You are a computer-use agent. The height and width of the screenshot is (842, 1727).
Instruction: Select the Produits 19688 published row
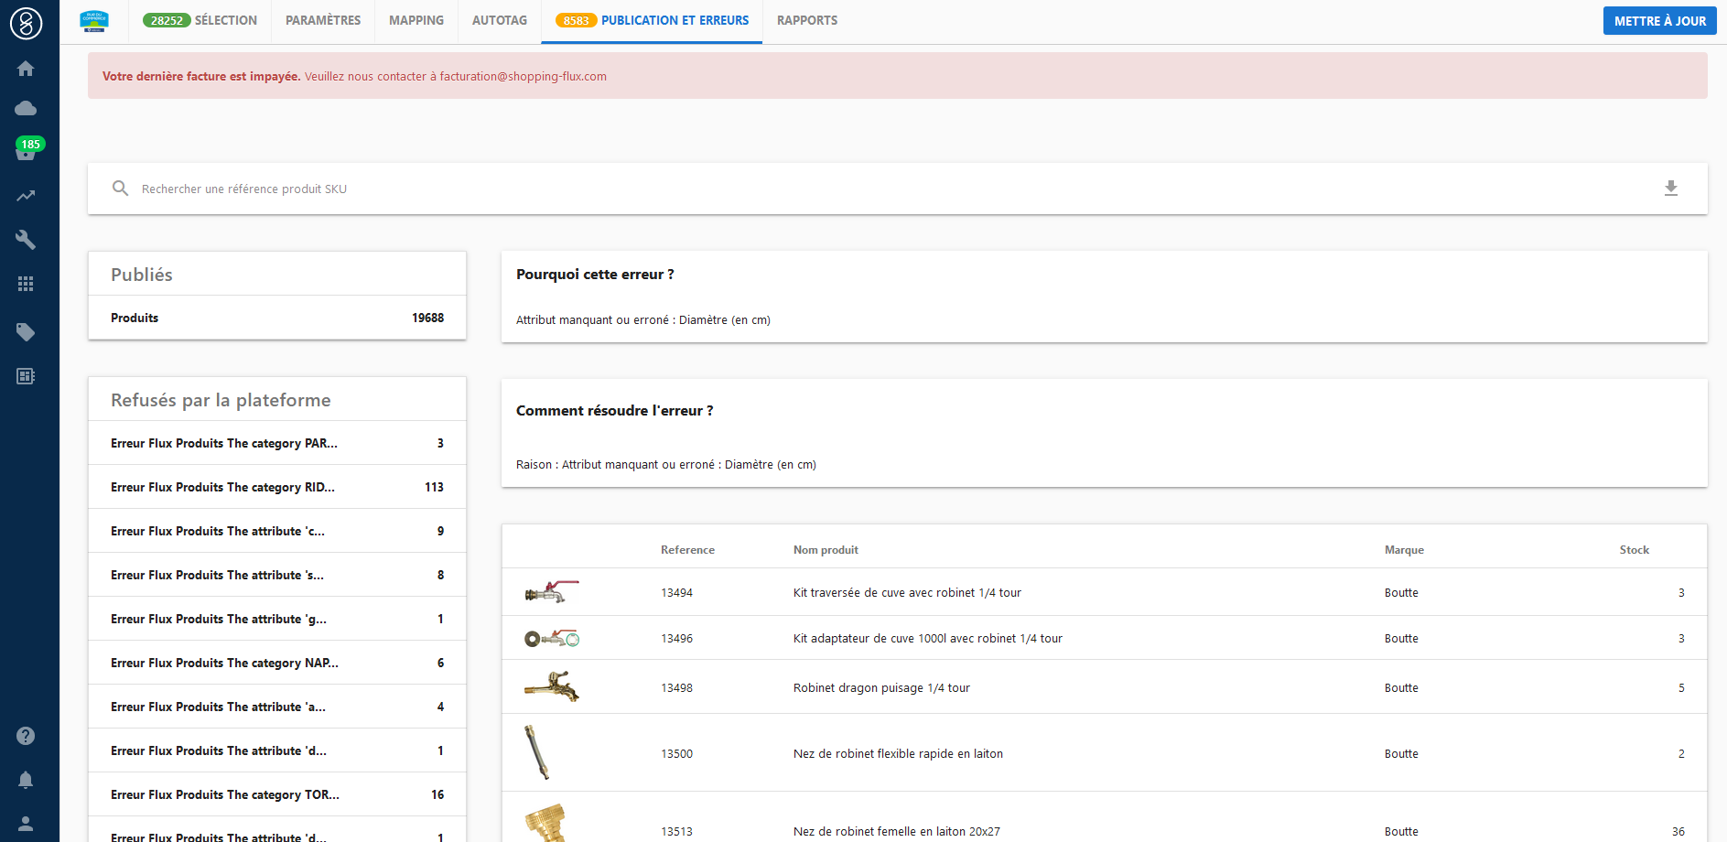click(277, 318)
